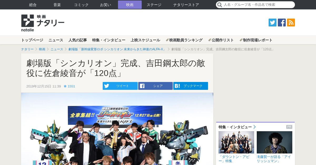Open 特集・インタビュー in navigation bar
The height and width of the screenshot is (165, 316).
click(109, 40)
